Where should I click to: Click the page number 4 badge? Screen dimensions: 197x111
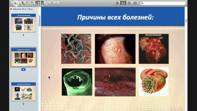coord(23,69)
